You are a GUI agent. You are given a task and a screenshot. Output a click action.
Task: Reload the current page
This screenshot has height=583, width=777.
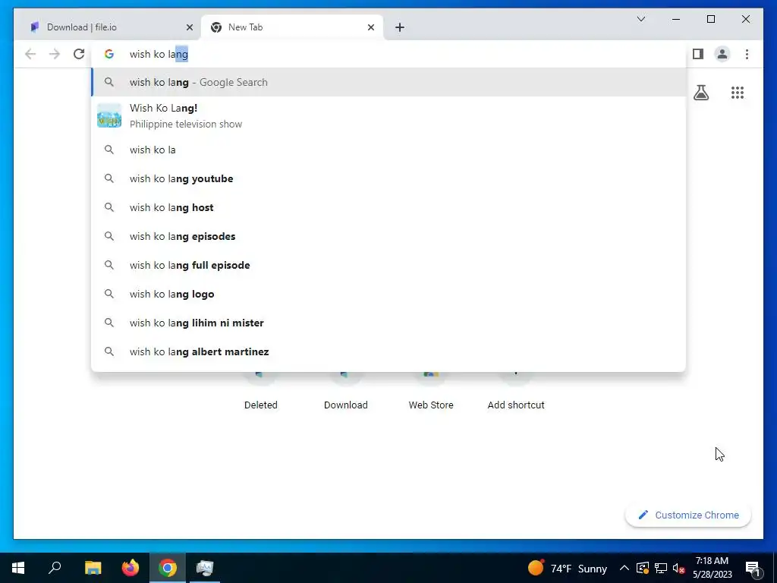(x=79, y=54)
